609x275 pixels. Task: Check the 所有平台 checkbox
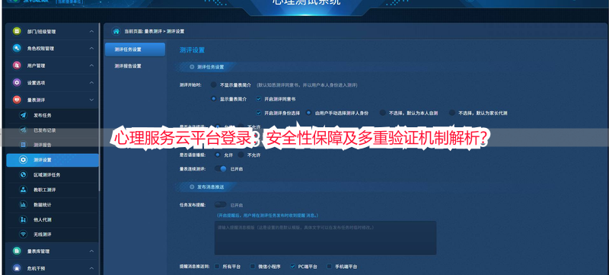click(x=217, y=267)
